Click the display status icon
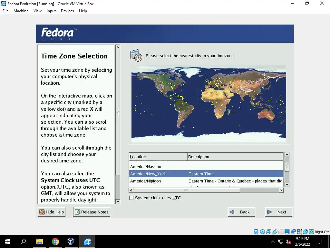Image resolution: width=330 pixels, height=248 pixels. [x=287, y=232]
